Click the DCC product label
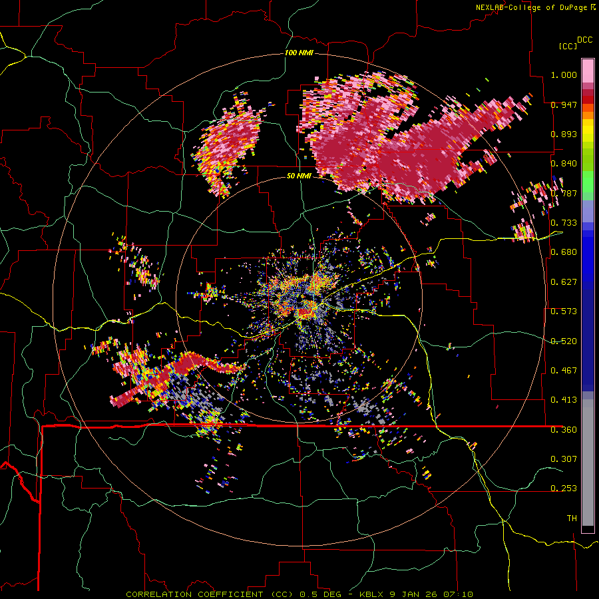Image resolution: width=599 pixels, height=599 pixels. (x=584, y=40)
